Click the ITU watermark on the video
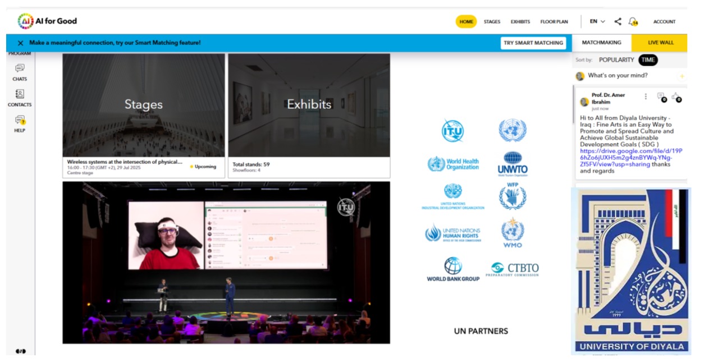This screenshot has height=362, width=704. point(346,207)
